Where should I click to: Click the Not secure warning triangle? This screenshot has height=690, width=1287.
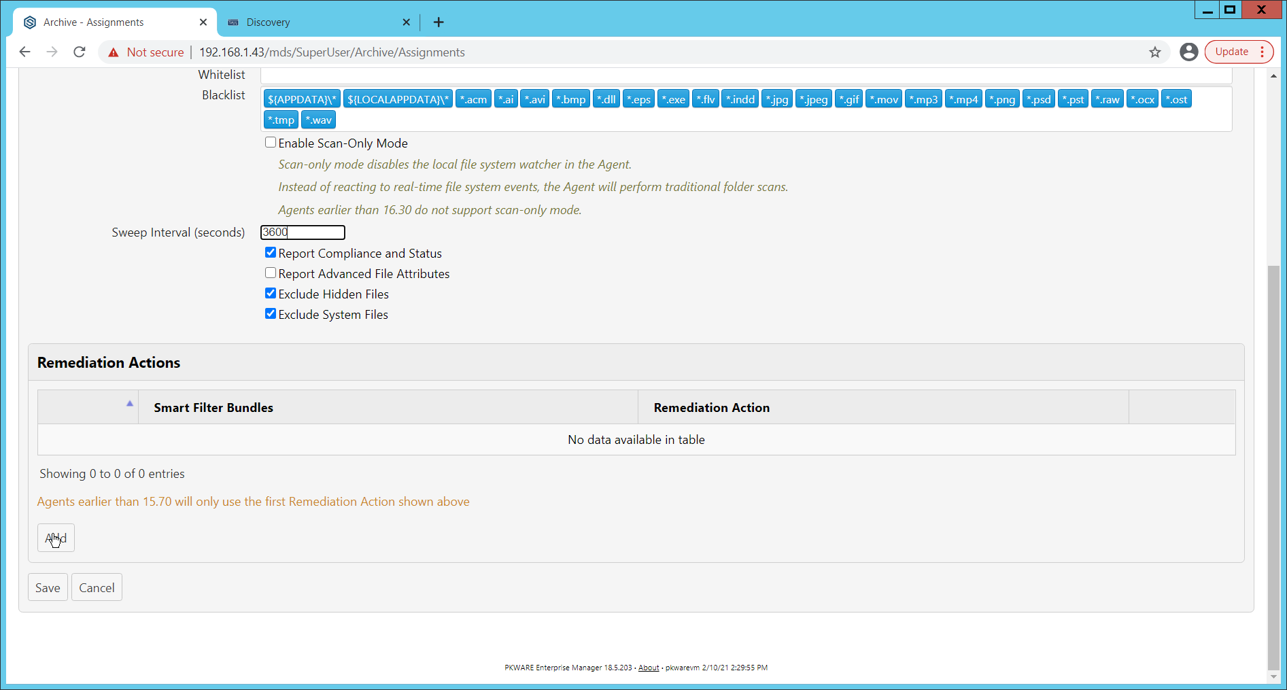tap(113, 52)
